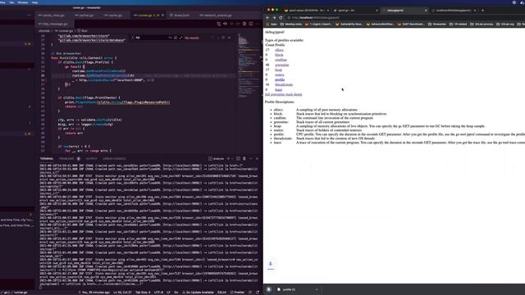
Task: Open the http_message.go editor tab
Action: (55, 24)
